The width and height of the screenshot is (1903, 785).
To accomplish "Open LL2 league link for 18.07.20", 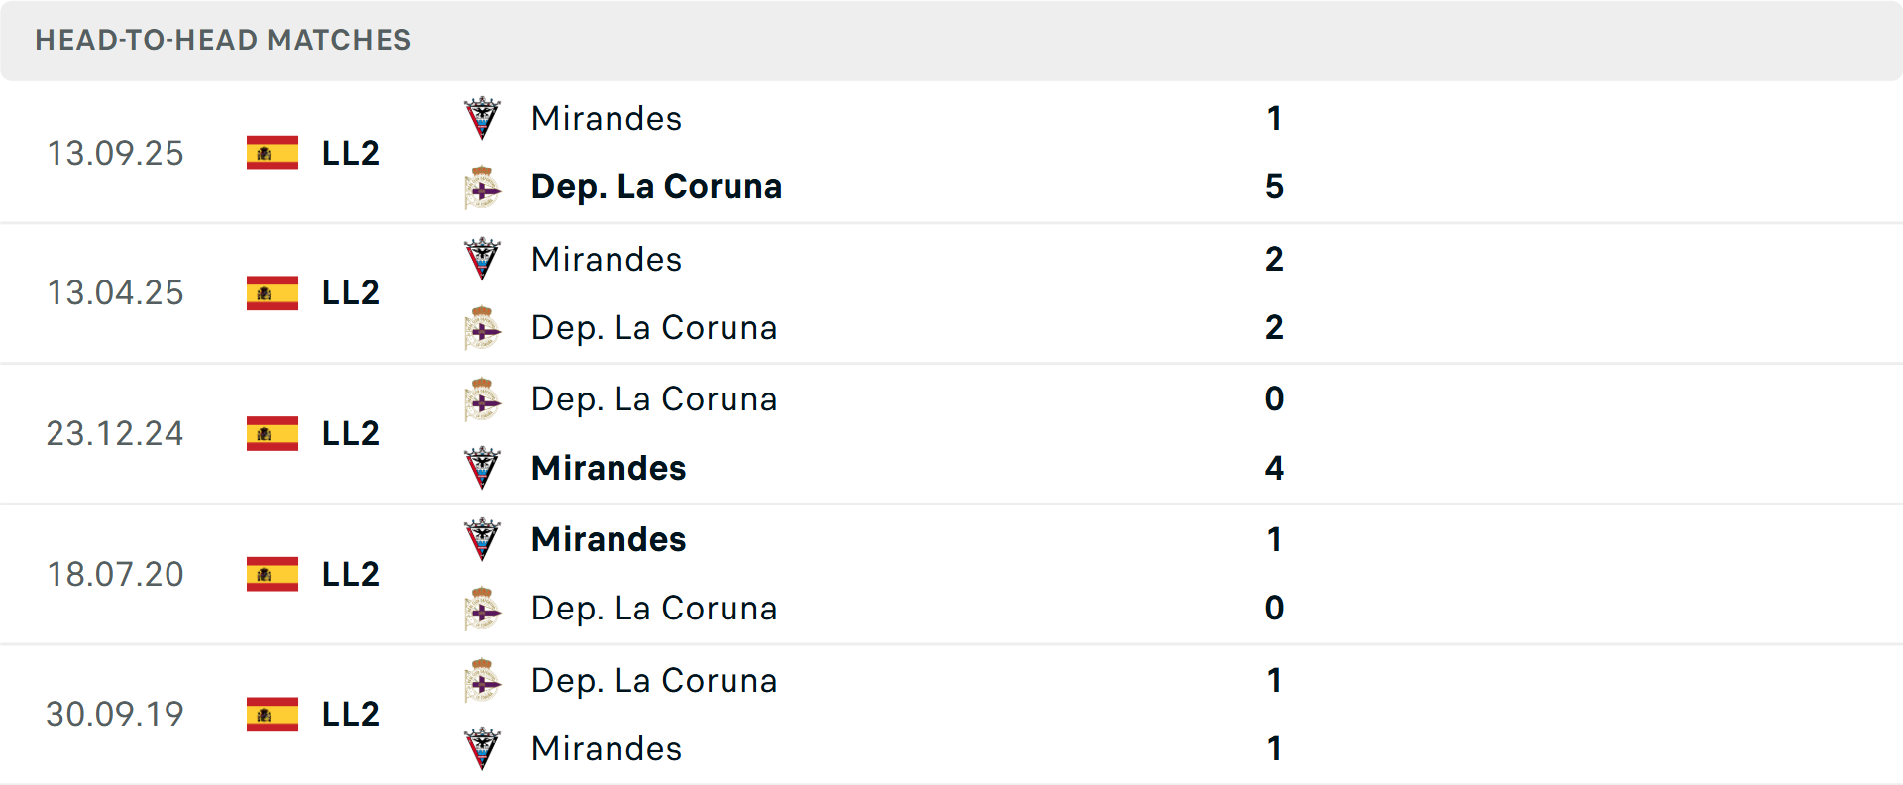I will [x=351, y=574].
